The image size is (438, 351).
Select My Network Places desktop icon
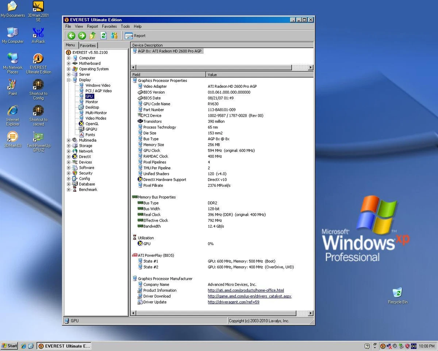[13, 63]
